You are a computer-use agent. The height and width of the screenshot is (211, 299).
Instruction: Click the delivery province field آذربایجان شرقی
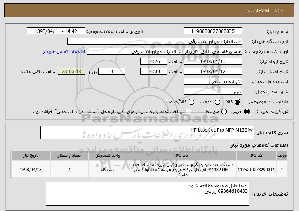[x=213, y=82]
